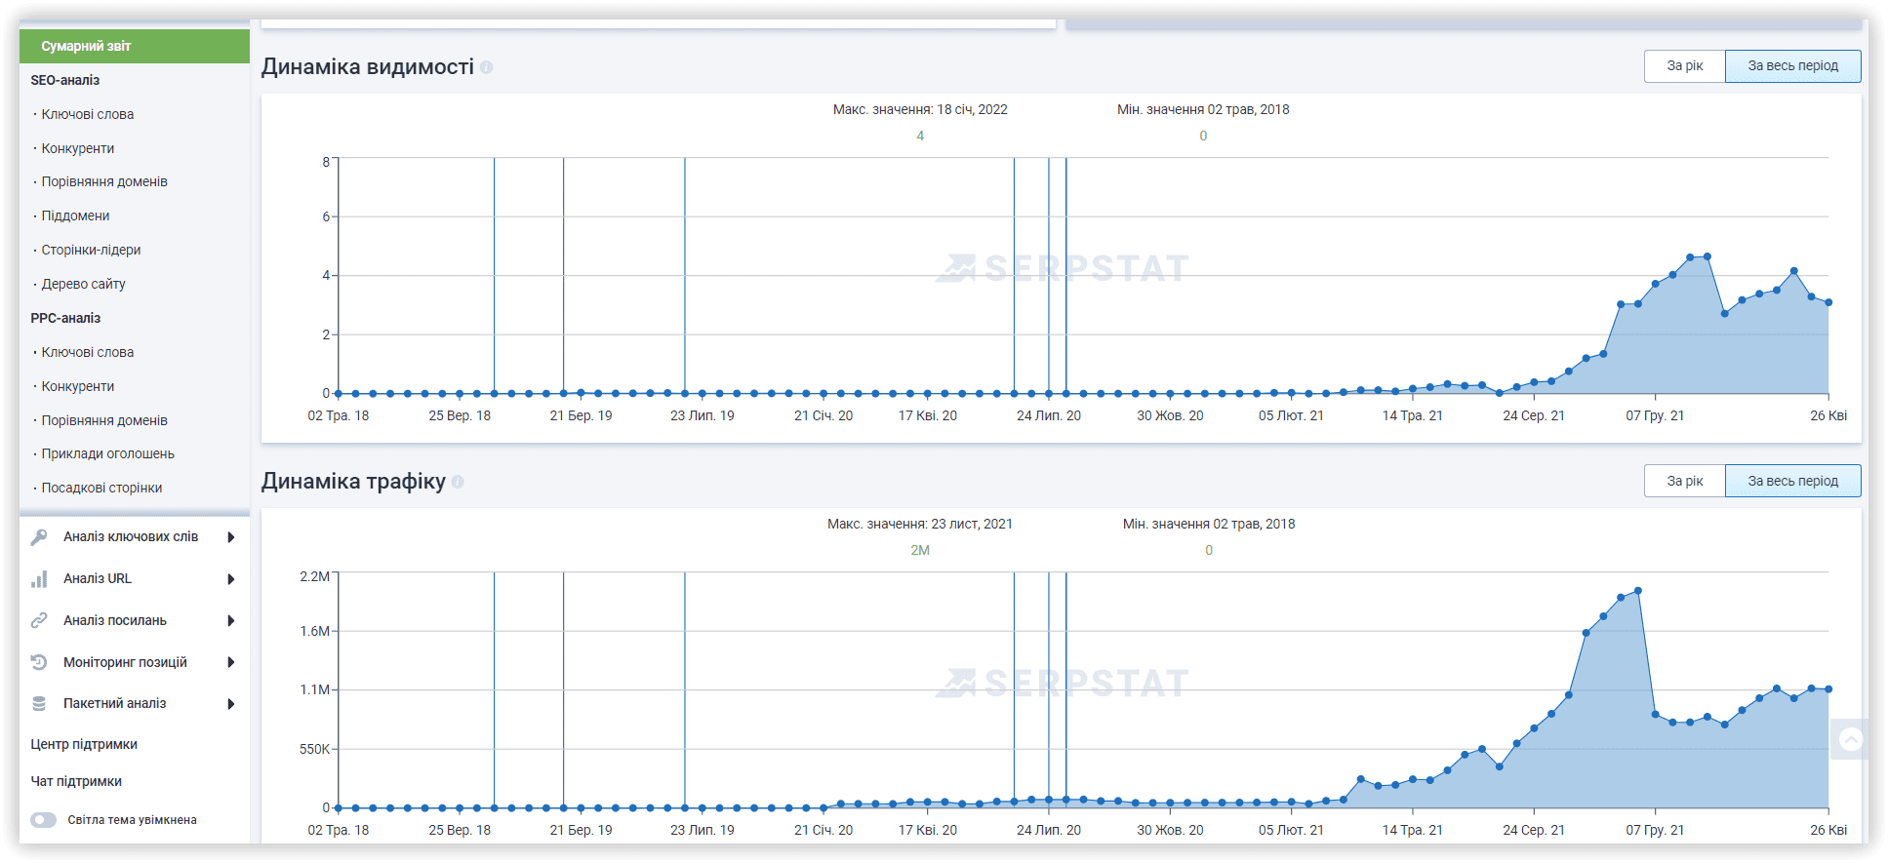Click the PPC-аналіз section heading

point(65,318)
